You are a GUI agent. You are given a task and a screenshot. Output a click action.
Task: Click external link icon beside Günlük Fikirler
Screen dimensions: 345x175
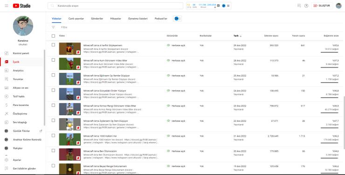coord(41,131)
